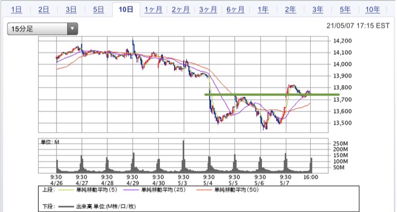Screen dimensions: 397x212
Task: Click the 5/3 date axis label
Action: point(182,183)
